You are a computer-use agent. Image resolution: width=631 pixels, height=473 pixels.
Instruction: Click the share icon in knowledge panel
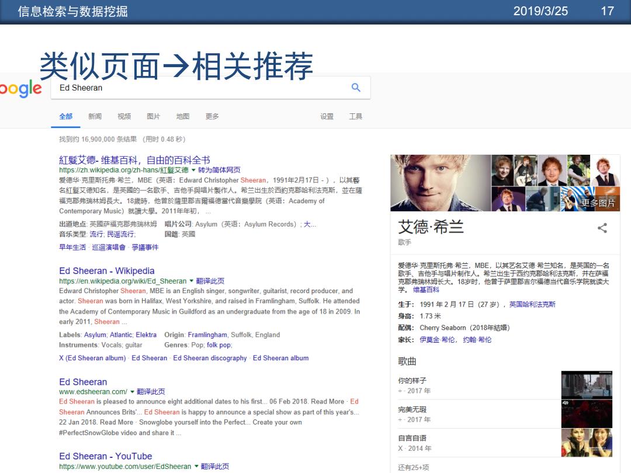tap(602, 228)
